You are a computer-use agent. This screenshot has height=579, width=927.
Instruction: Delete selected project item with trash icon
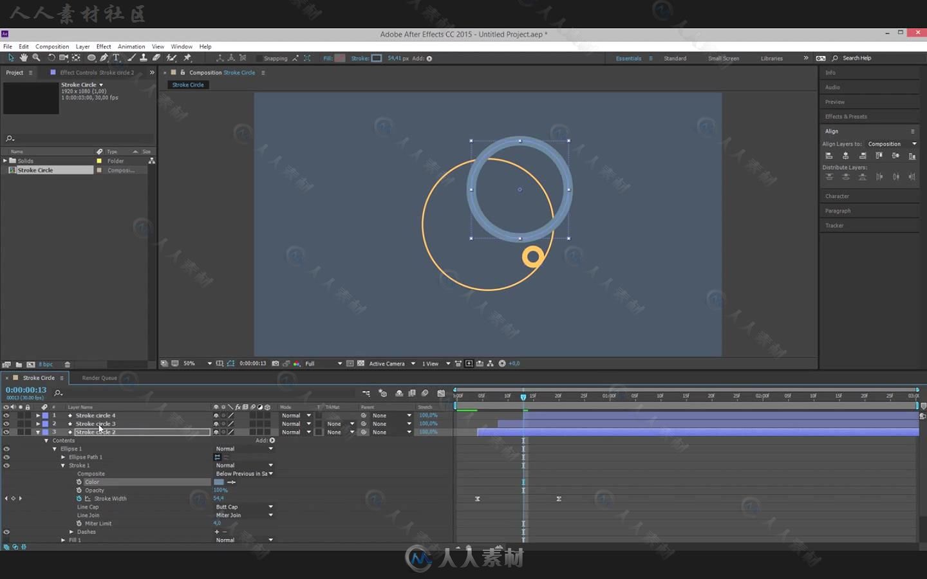click(x=67, y=365)
